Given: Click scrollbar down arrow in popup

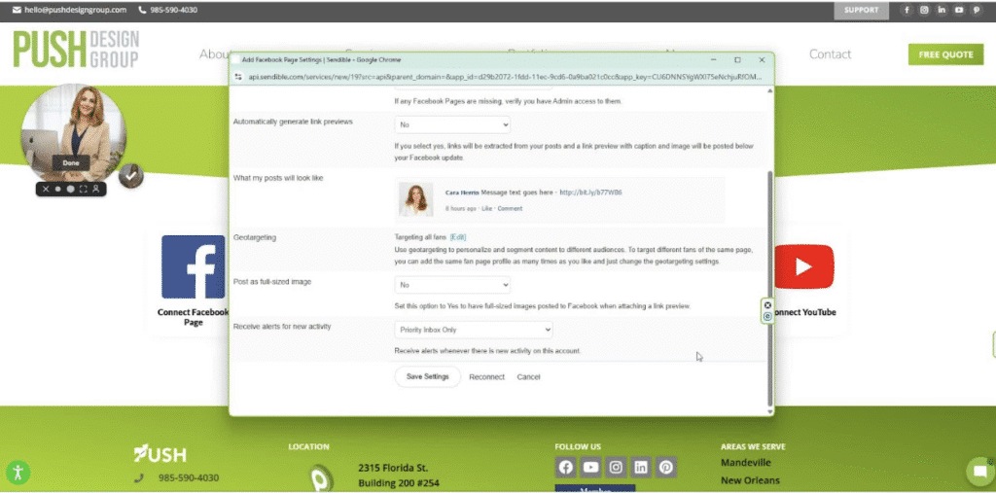Looking at the screenshot, I should coord(770,412).
